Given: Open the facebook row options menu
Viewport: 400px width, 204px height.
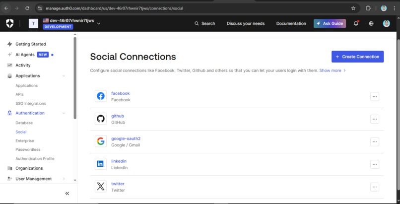Looking at the screenshot, I should coord(375,97).
